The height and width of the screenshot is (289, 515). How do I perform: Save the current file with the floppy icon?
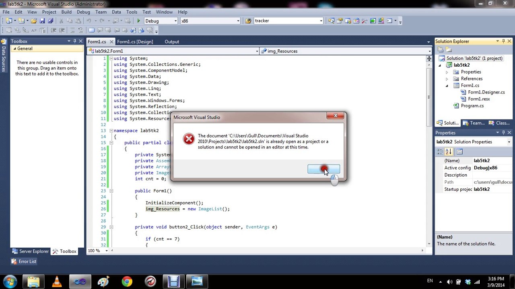(42, 21)
